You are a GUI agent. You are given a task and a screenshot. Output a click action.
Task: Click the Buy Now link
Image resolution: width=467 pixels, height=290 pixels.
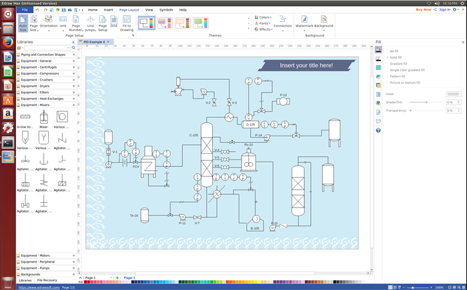[423, 10]
